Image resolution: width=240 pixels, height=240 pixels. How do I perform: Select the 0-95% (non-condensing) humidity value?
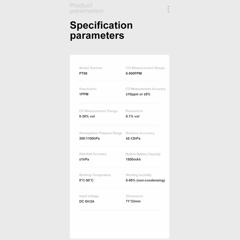145,180
